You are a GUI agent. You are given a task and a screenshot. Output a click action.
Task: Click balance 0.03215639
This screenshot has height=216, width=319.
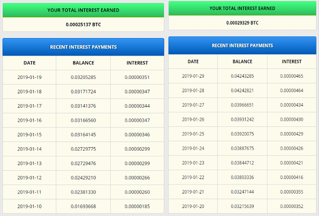pos(242,206)
